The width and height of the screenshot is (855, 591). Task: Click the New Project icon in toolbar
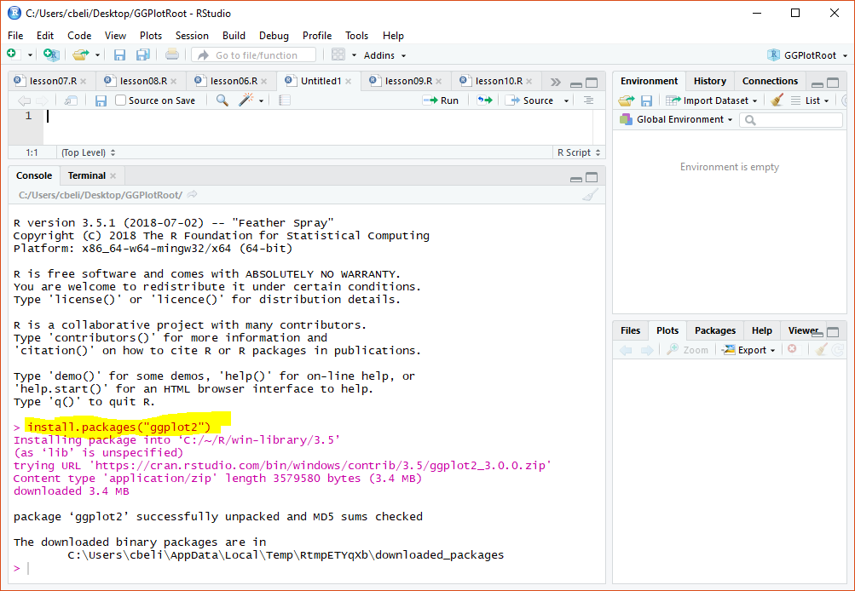pos(51,55)
